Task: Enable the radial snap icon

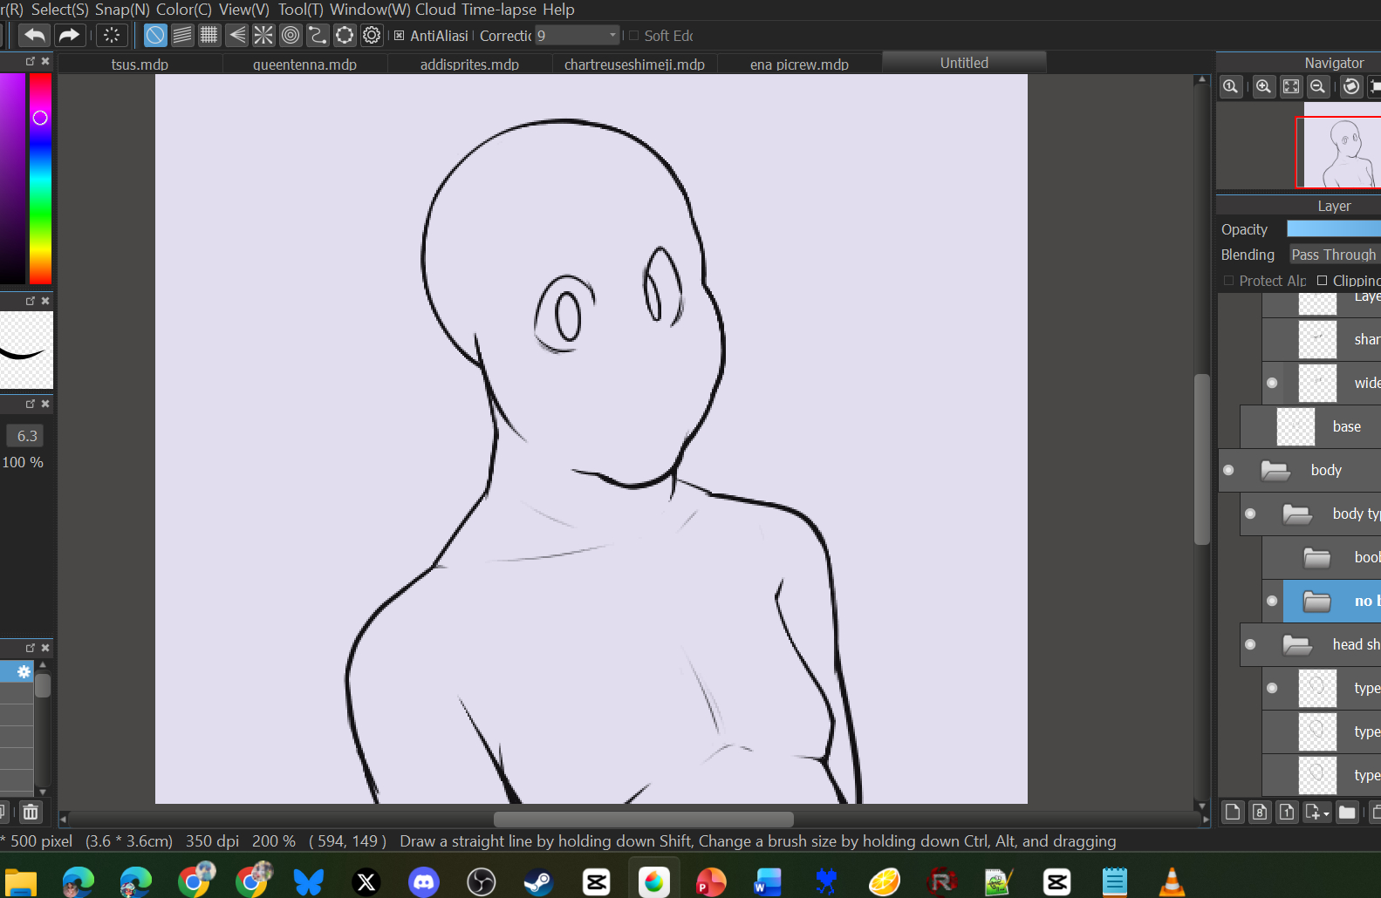Action: point(263,35)
